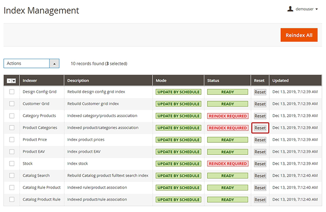326x212 pixels.
Task: Click Reset for Product Categories indexer
Action: click(260, 128)
